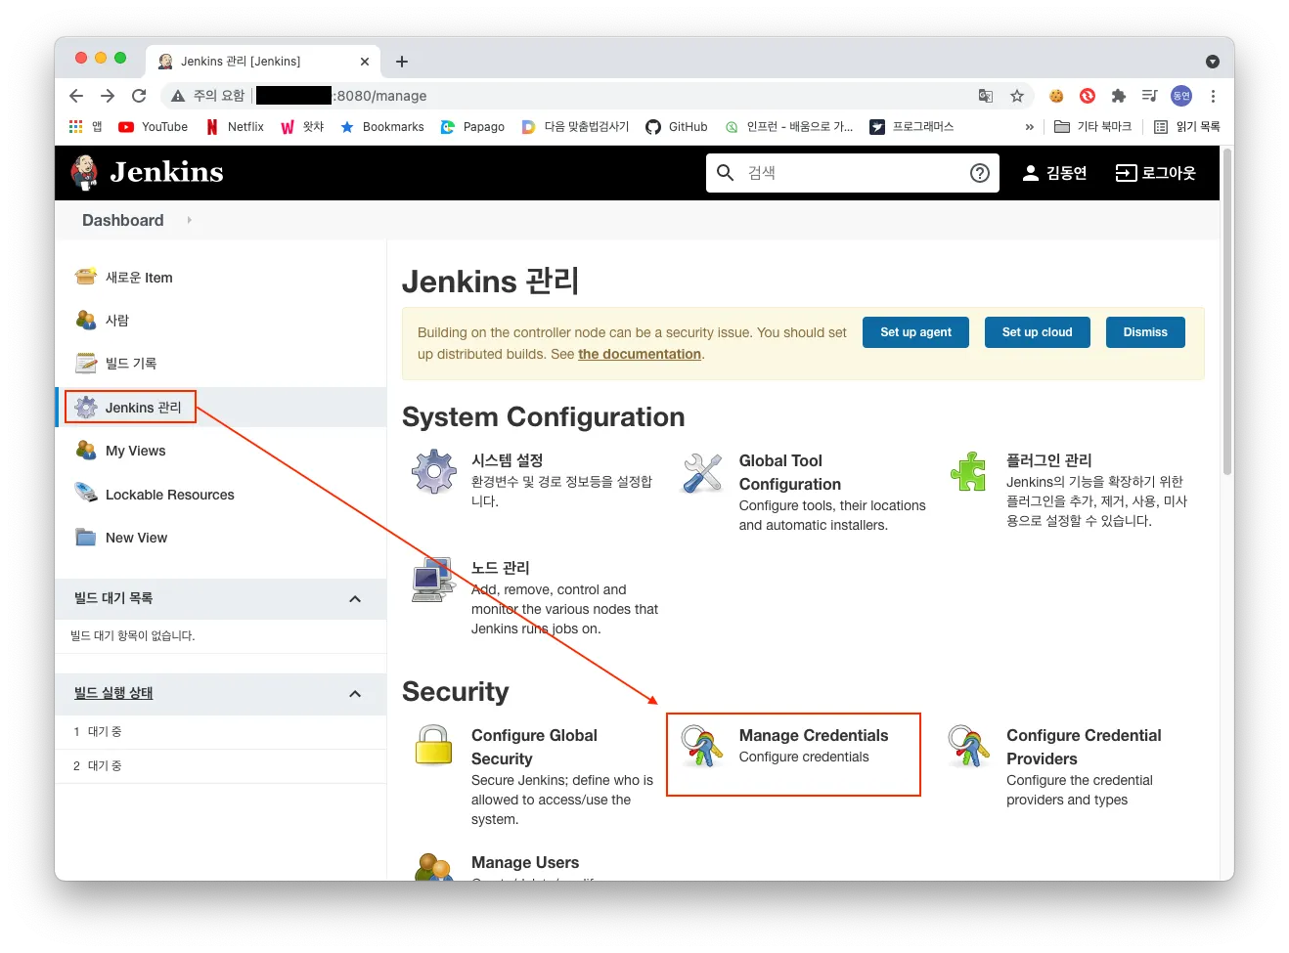Expand the Dashboard breadcrumb arrow
This screenshot has height=953, width=1289.
pos(189,220)
